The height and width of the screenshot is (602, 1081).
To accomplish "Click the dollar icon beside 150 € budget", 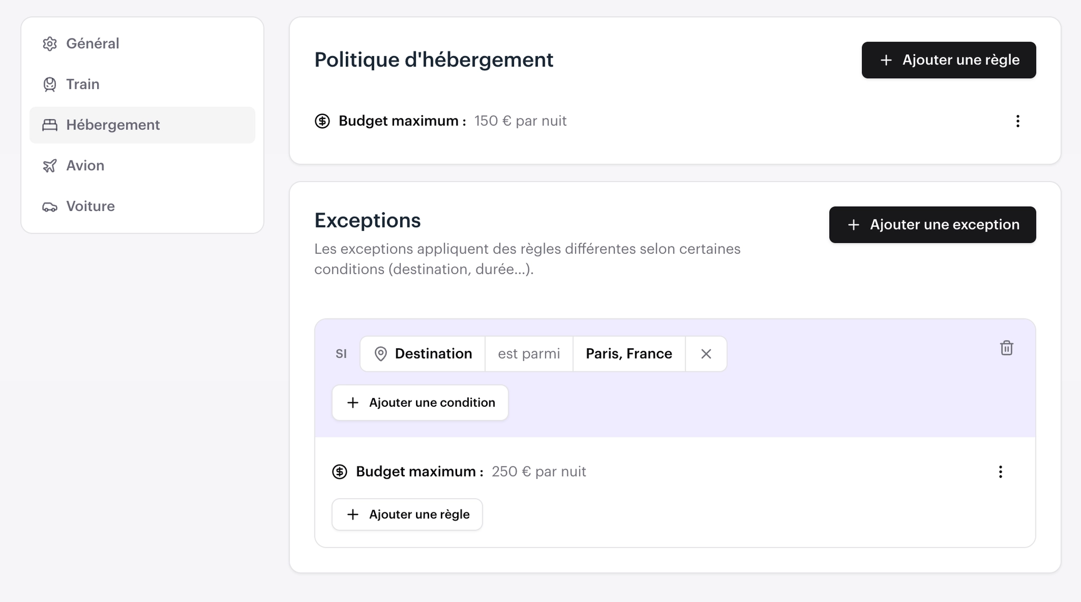I will pos(323,121).
